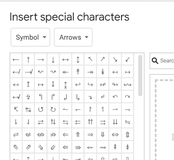Viewport: 174px width, 160px height.
Task: Select the rightwards two-headed arrow
Action: [x=90, y=72]
